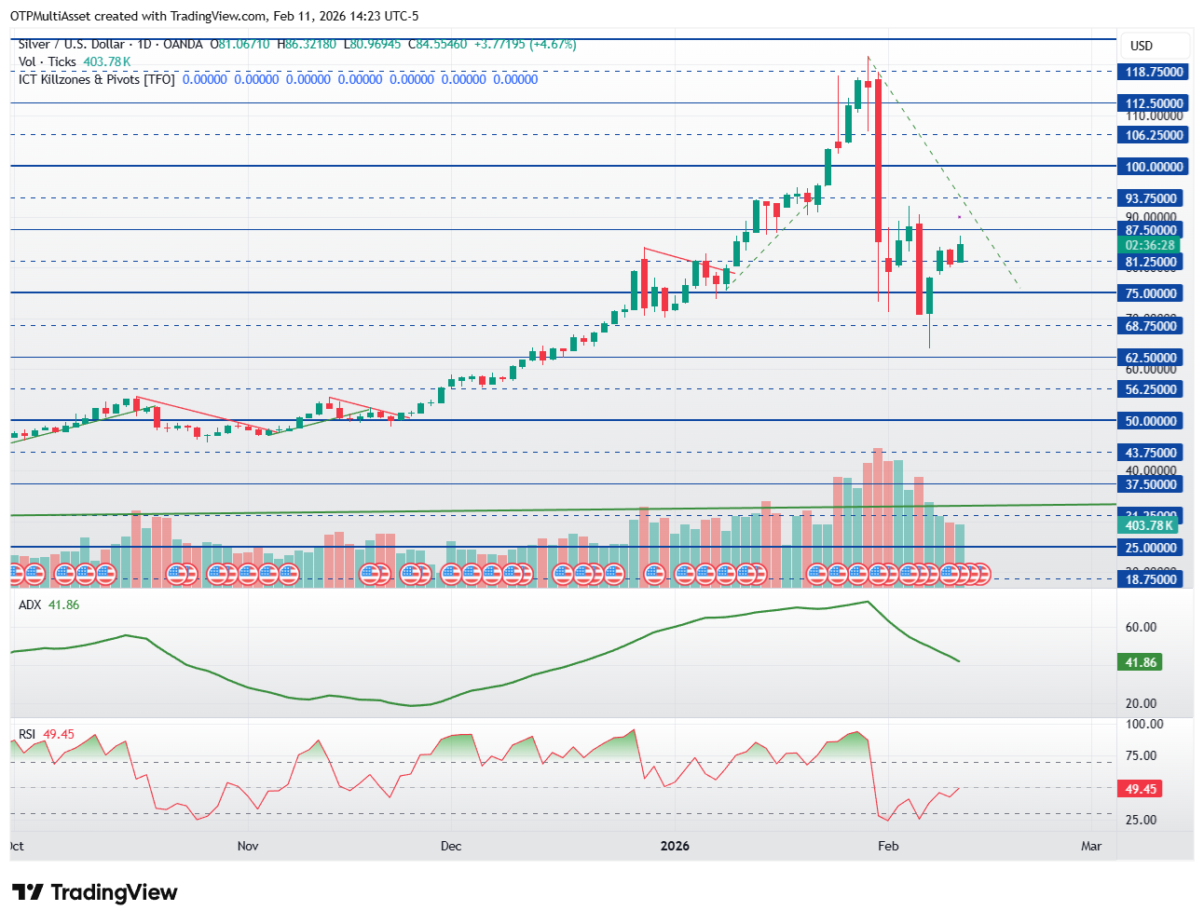This screenshot has width=1204, height=924.
Task: Click the 43.75000 price level label
Action: click(1152, 453)
